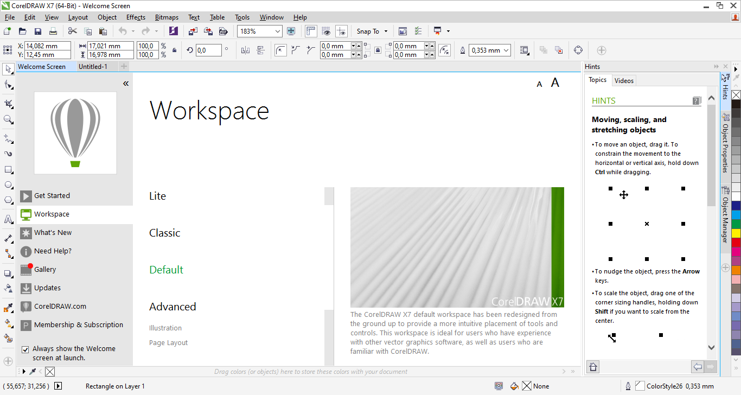Image resolution: width=741 pixels, height=395 pixels.
Task: Choose the Classic workspace
Action: [164, 233]
